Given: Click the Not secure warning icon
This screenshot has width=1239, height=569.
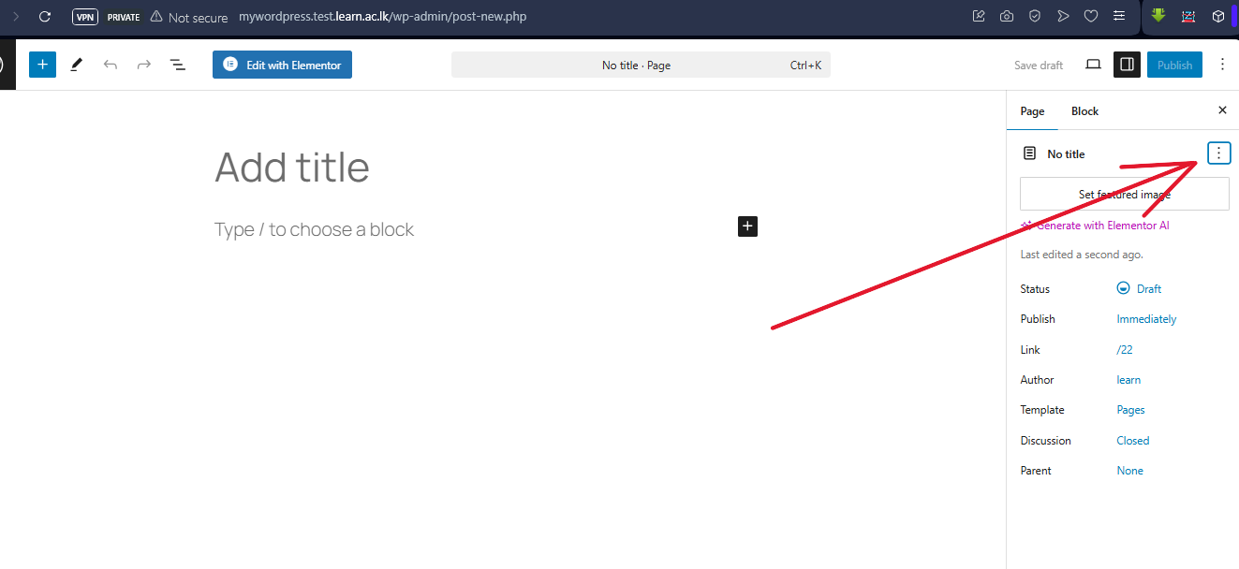Looking at the screenshot, I should tap(156, 17).
